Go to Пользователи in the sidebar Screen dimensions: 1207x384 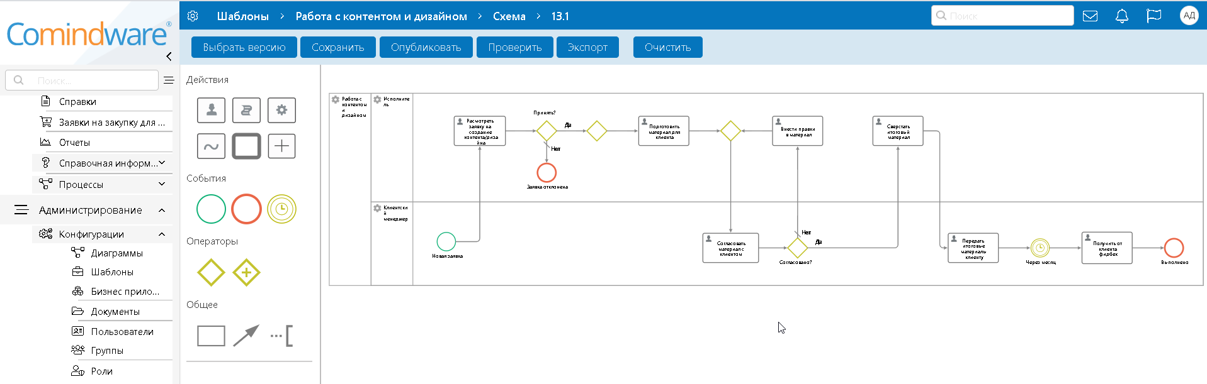pos(122,332)
